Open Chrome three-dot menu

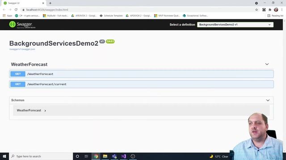282,10
